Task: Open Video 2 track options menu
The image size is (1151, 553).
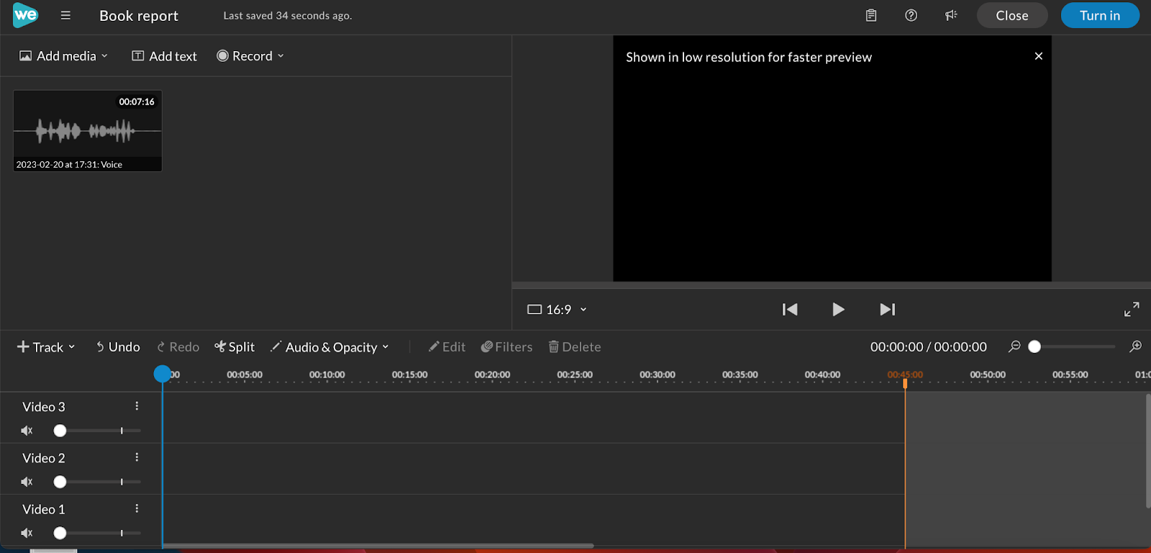Action: (137, 457)
